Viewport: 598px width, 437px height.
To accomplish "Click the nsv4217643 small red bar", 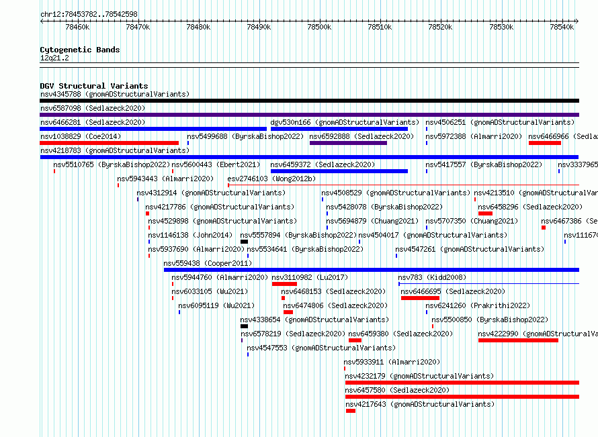I will (x=351, y=411).
